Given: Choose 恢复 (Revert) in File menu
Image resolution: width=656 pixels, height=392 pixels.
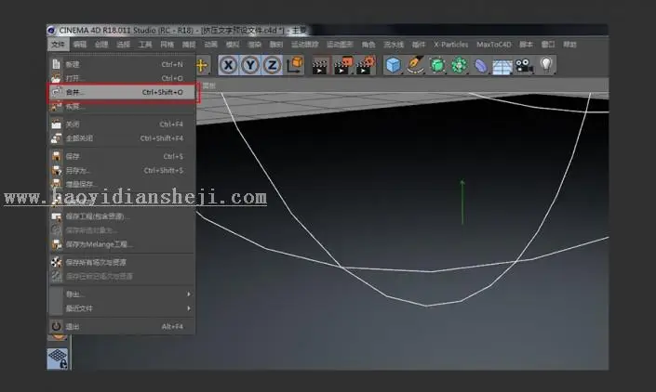Looking at the screenshot, I should (122, 107).
